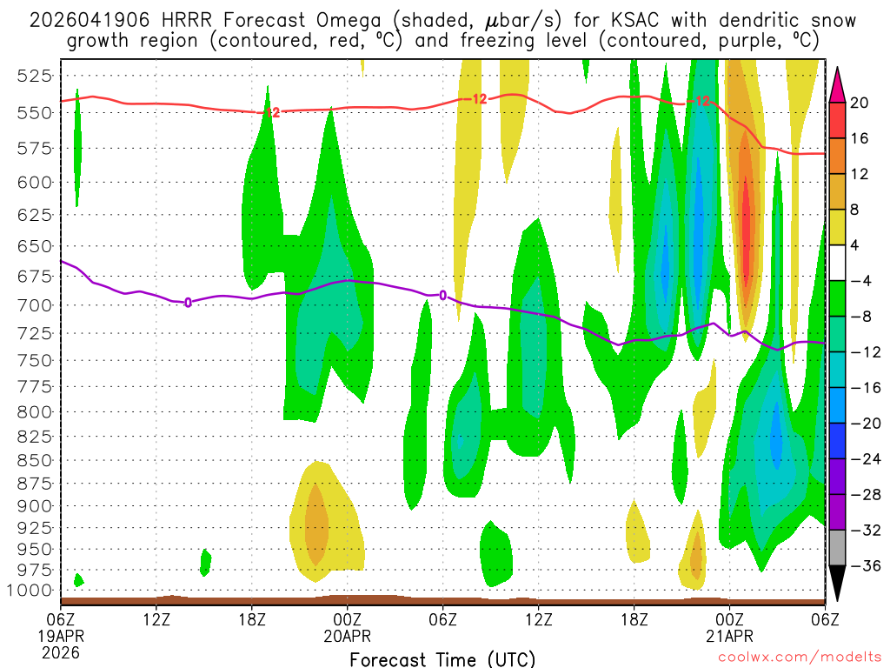The width and height of the screenshot is (890, 668).
Task: Click the magenta arrow atop the color bar
Action: [838, 81]
